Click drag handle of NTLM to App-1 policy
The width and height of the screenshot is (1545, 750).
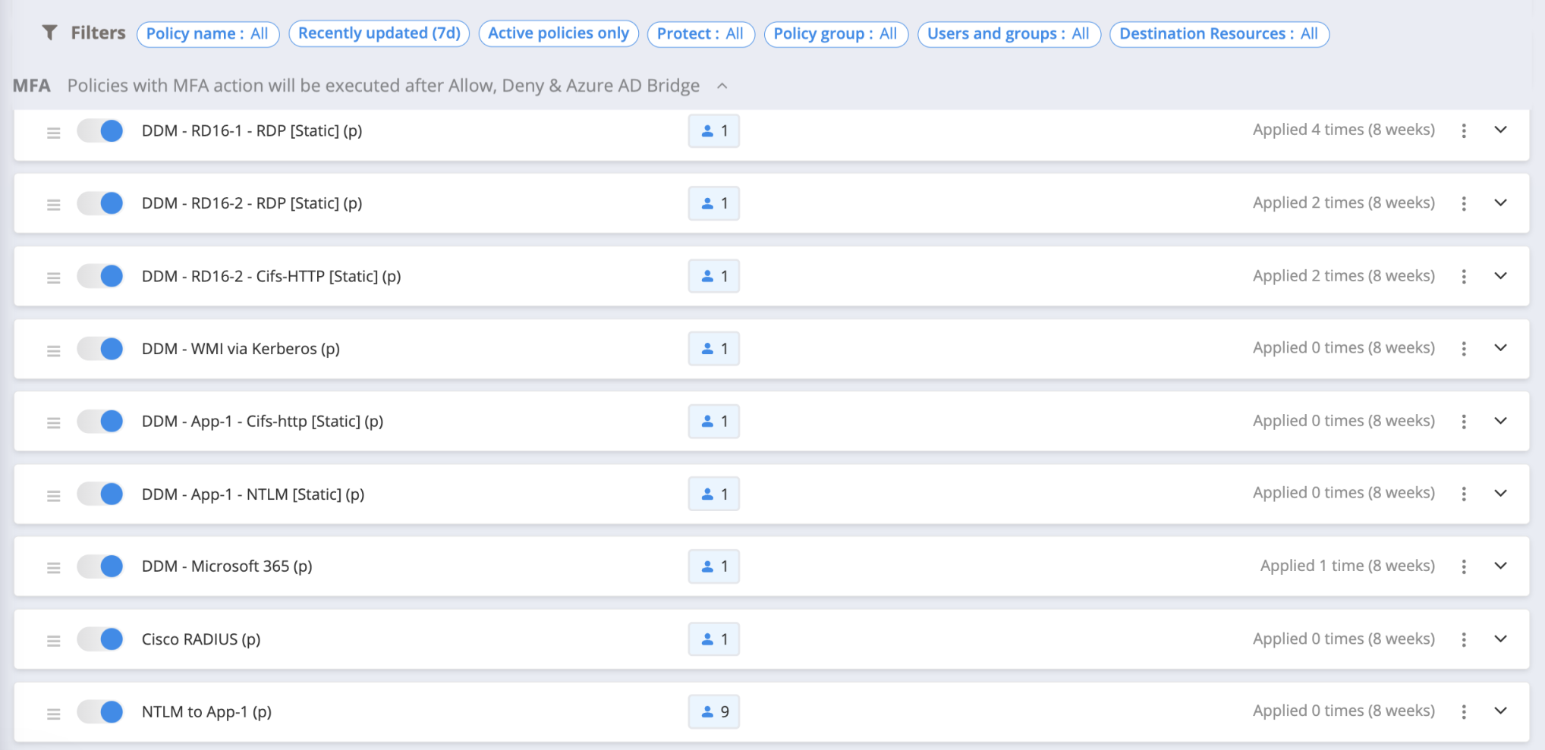(54, 714)
